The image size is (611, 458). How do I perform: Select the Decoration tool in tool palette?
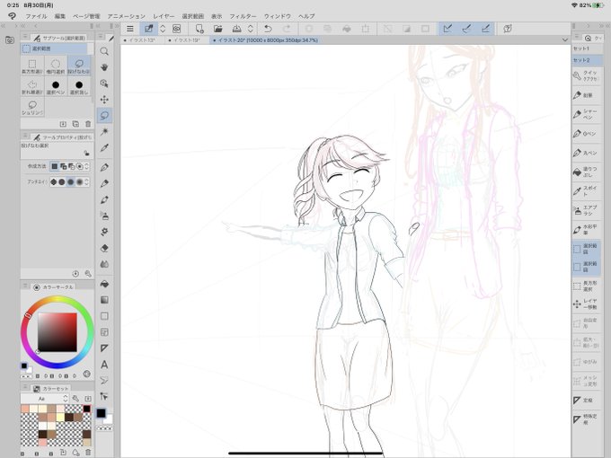(x=104, y=232)
